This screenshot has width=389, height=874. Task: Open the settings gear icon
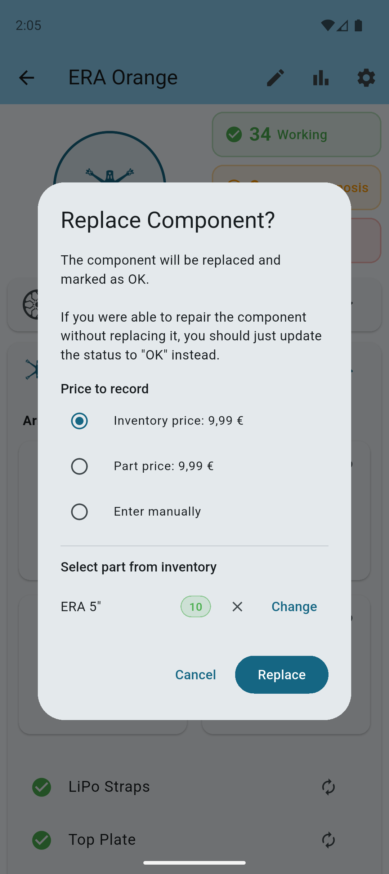(366, 78)
